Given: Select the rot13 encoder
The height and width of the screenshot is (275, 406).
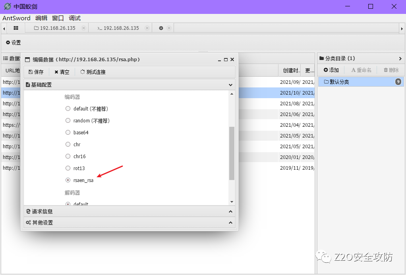Looking at the screenshot, I should tap(68, 168).
